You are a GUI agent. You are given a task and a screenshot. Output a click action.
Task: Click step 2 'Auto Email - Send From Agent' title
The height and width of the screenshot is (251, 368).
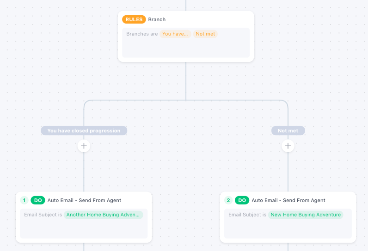click(x=288, y=200)
